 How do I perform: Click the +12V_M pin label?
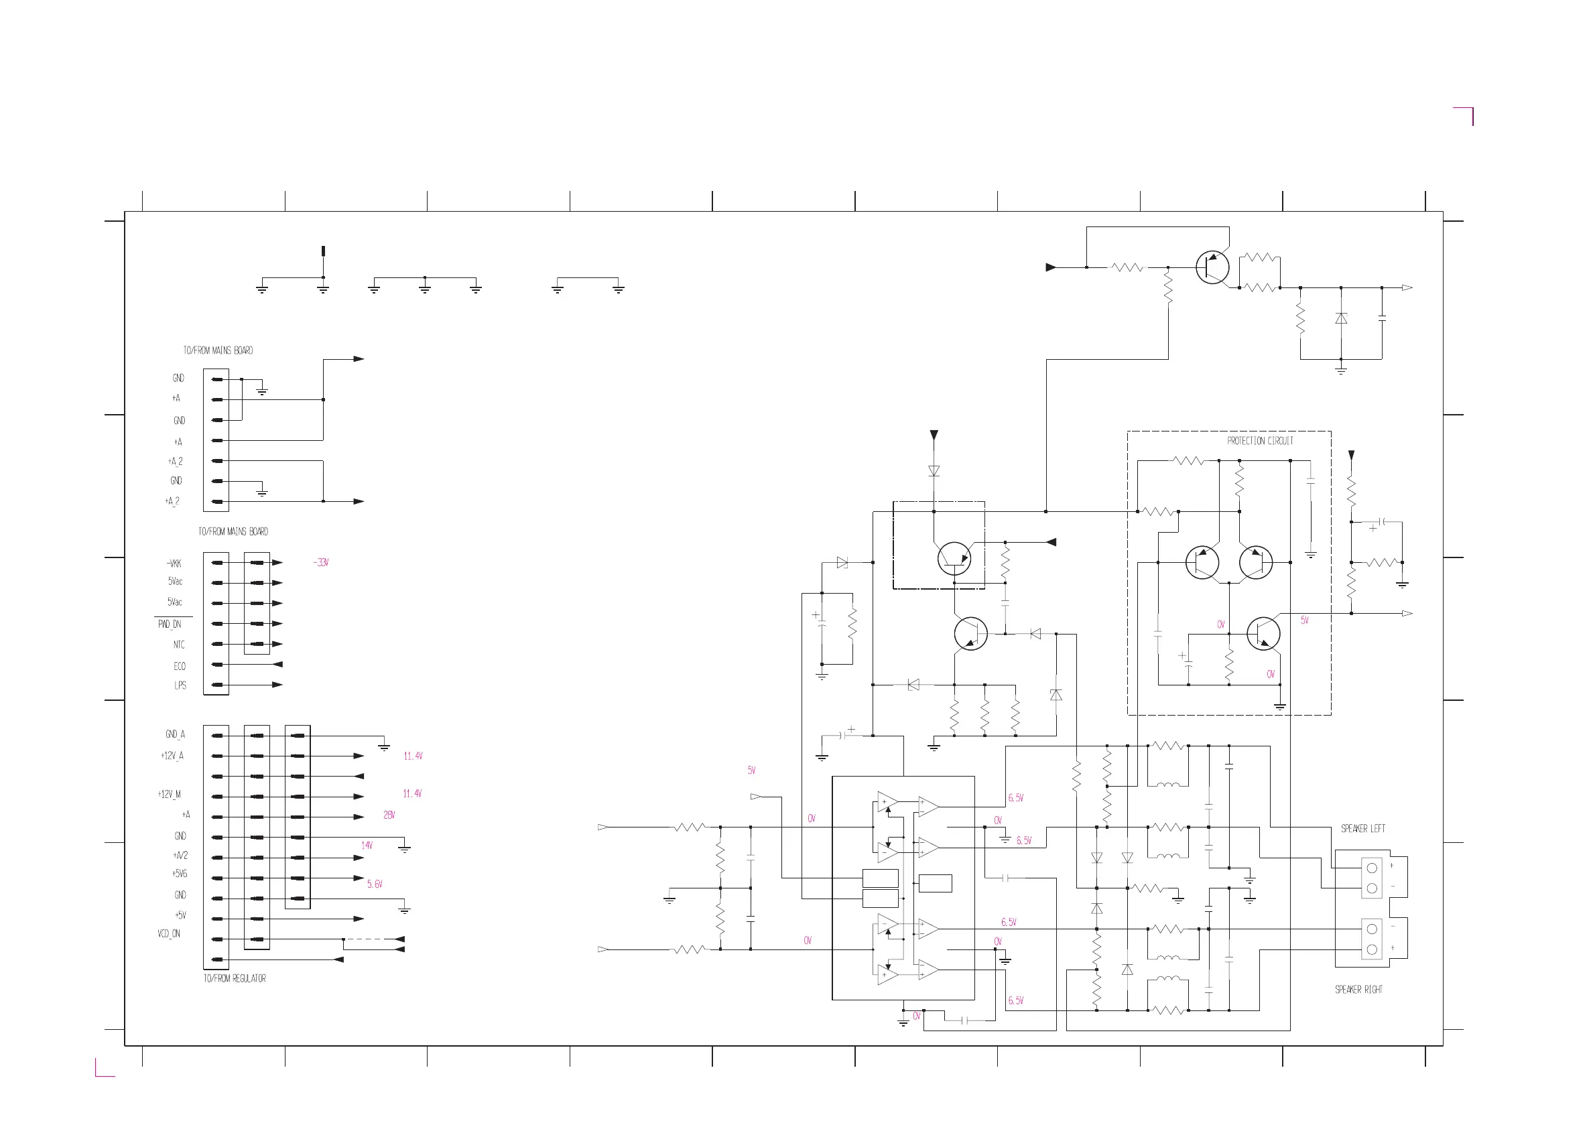point(170,794)
